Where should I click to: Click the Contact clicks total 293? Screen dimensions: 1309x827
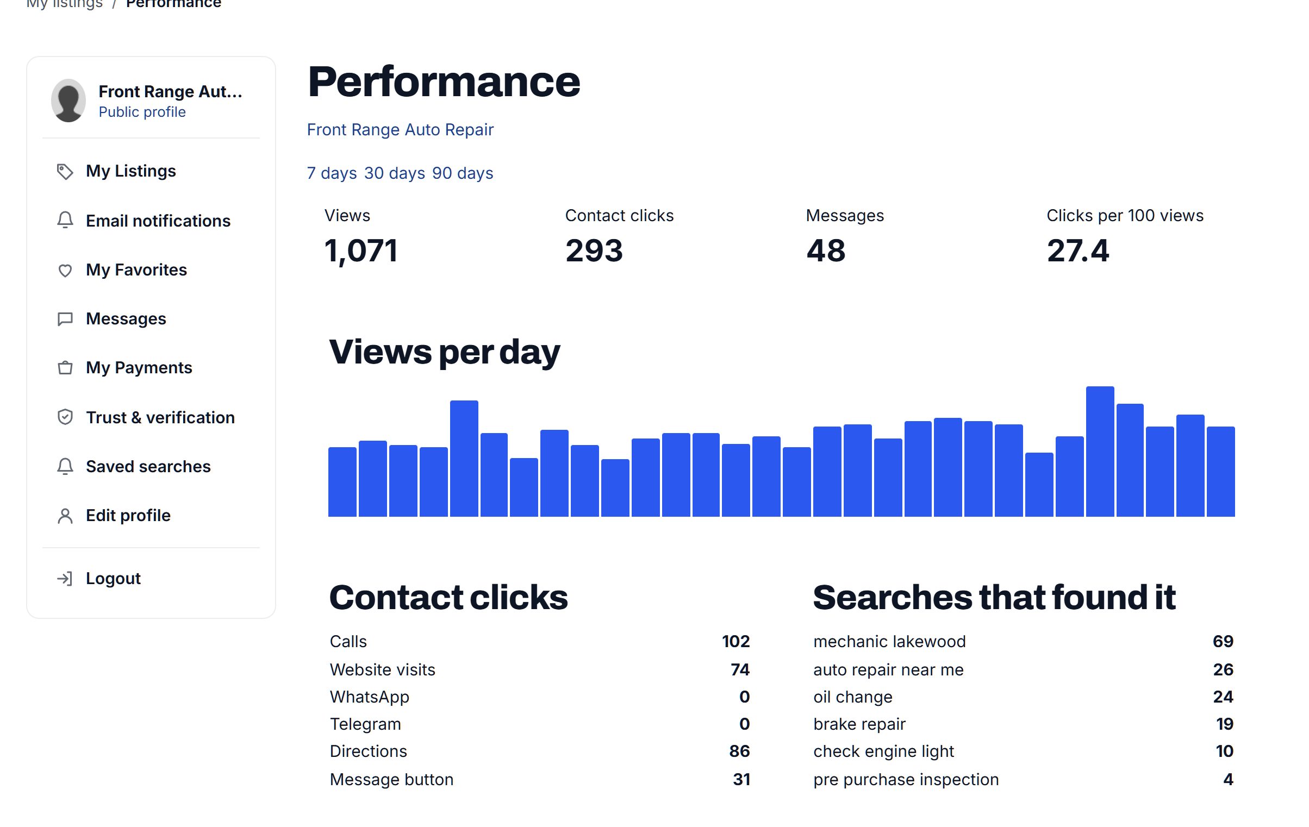pos(594,251)
